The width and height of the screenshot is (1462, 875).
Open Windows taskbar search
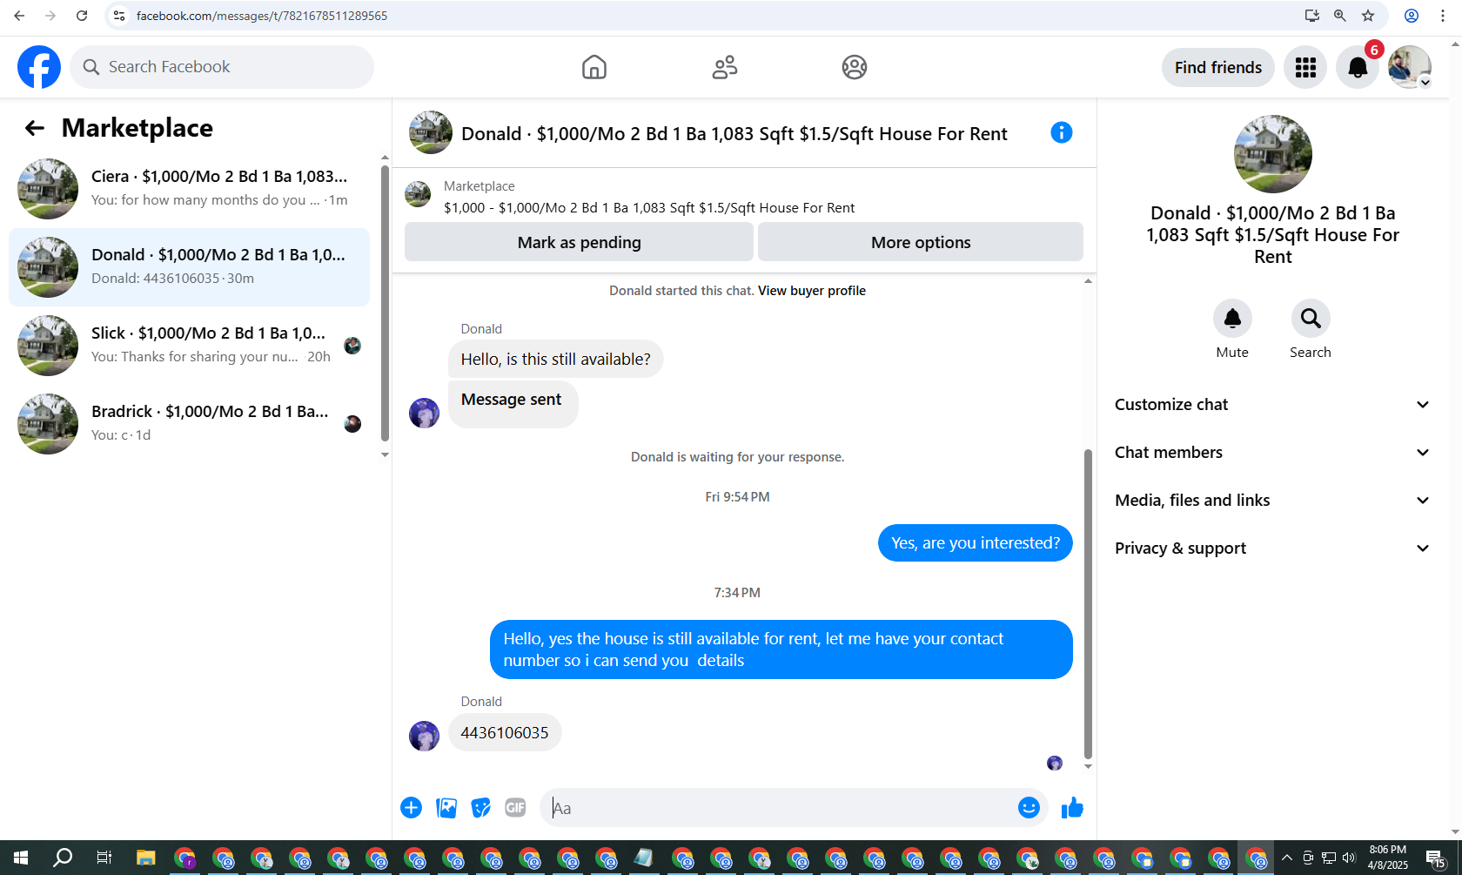pyautogui.click(x=63, y=858)
